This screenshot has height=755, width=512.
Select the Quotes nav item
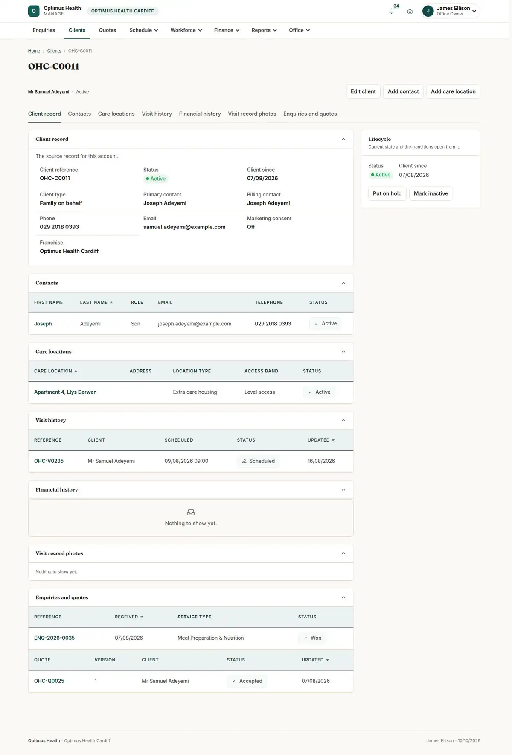point(108,30)
